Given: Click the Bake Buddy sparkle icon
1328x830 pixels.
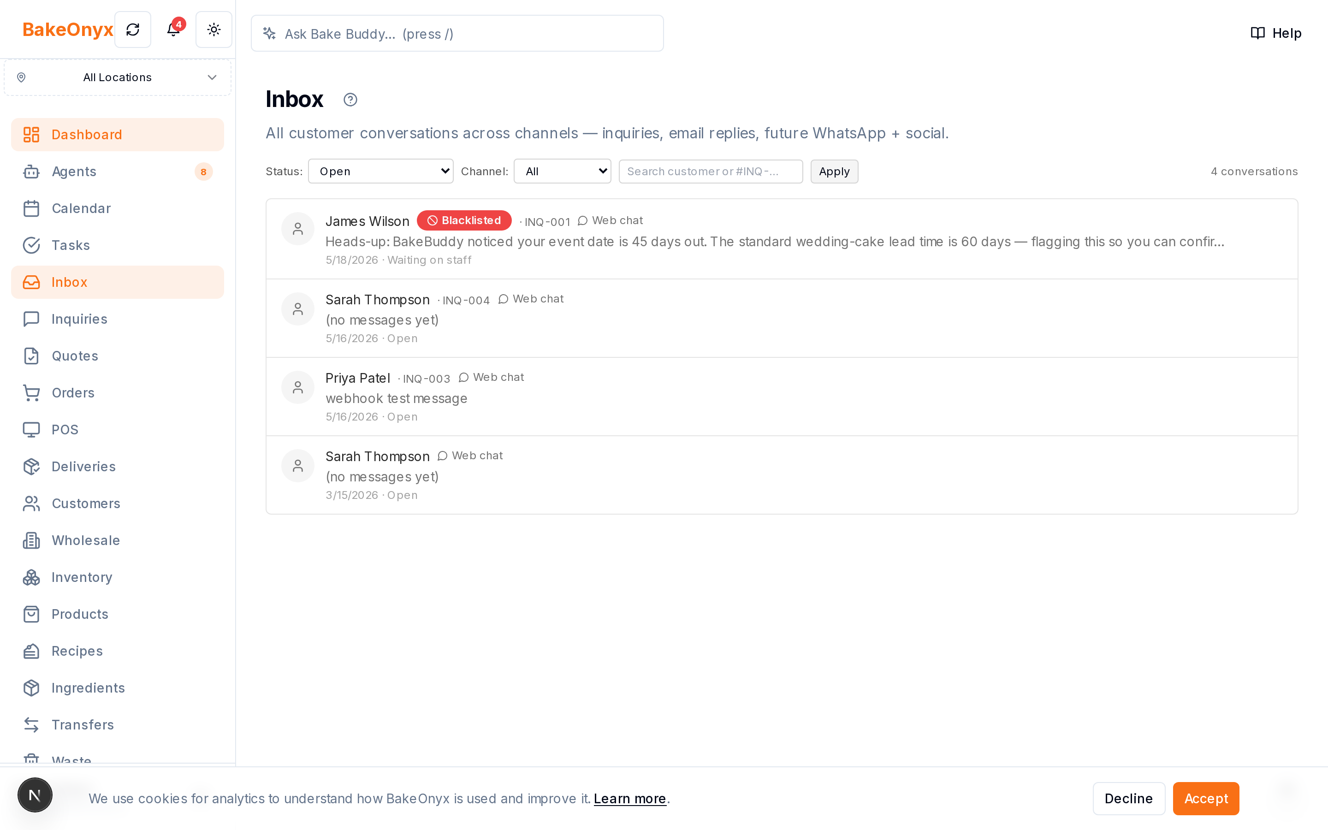Looking at the screenshot, I should 269,34.
